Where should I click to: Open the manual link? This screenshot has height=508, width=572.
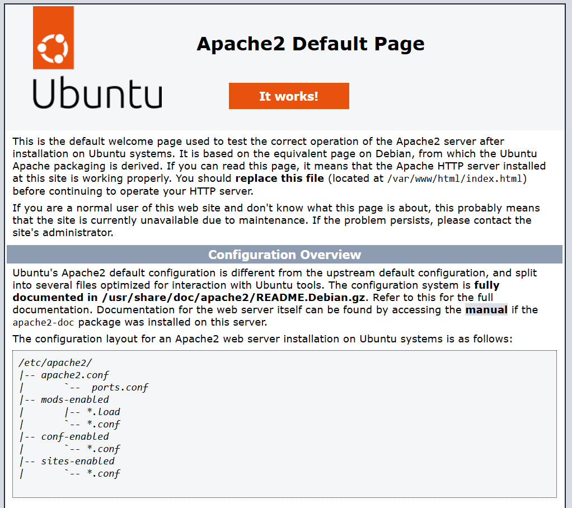coord(486,310)
